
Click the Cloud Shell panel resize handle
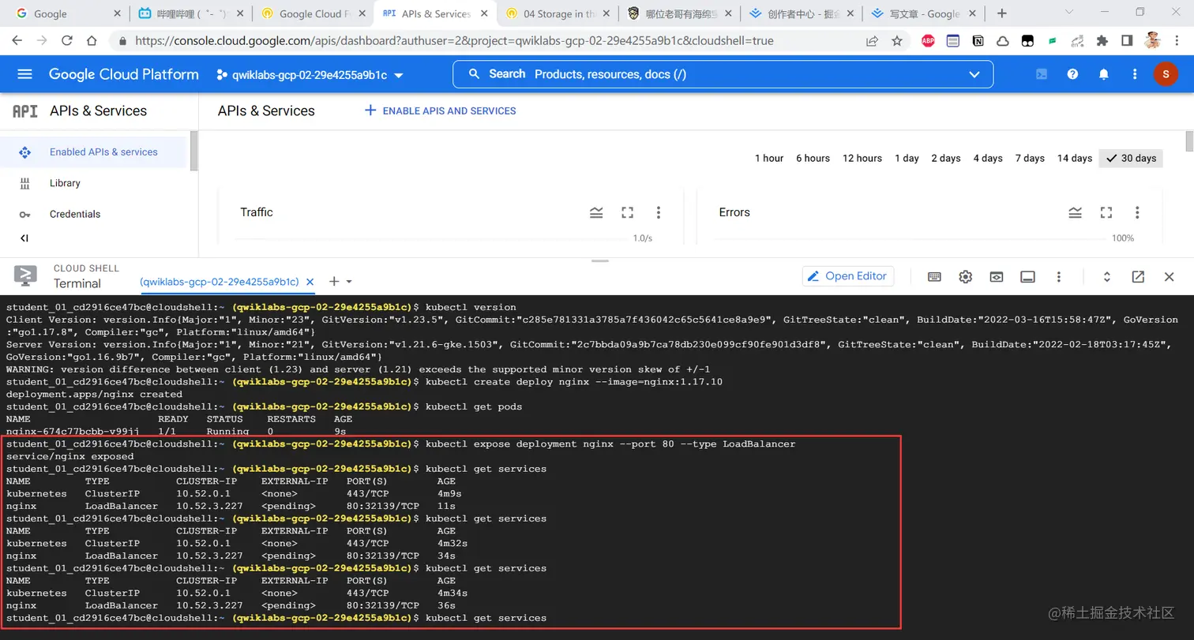click(x=600, y=260)
